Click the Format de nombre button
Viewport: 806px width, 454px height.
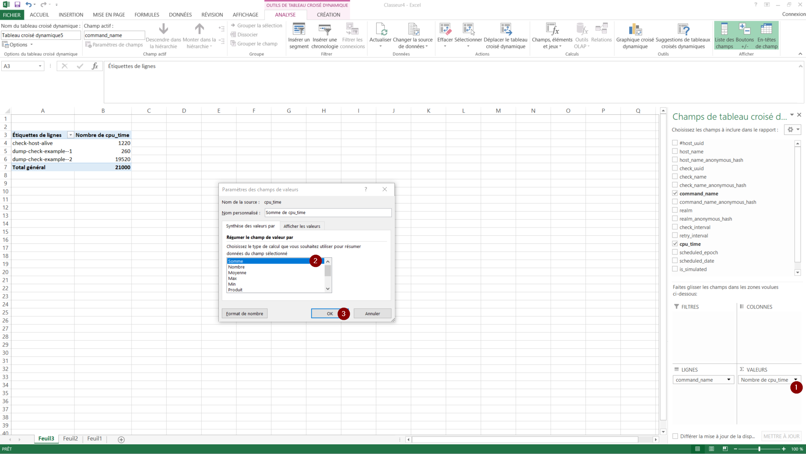pos(244,314)
